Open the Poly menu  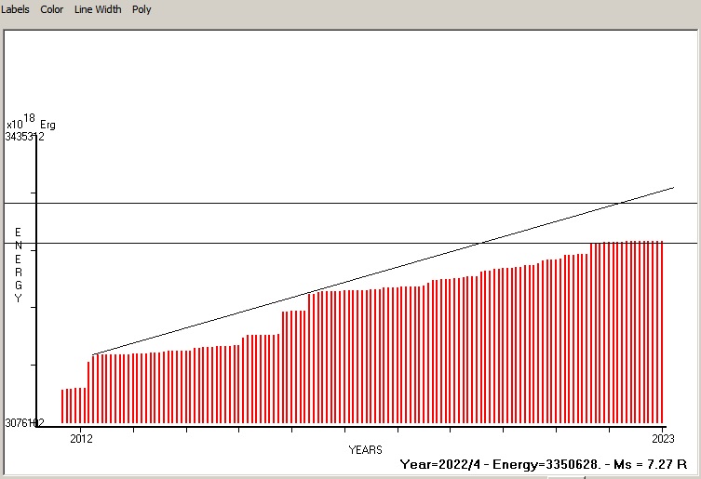click(x=142, y=9)
